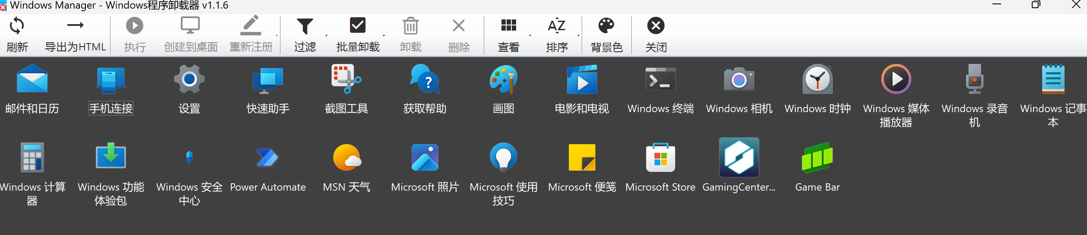Select the 手机连接 app icon
This screenshot has height=235, width=1087.
click(111, 80)
